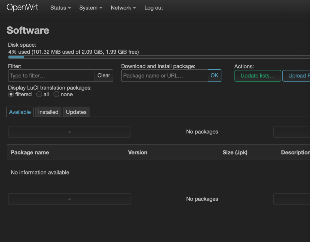Select the 'filtered' translation radio option
The image size is (310, 242).
coord(11,94)
